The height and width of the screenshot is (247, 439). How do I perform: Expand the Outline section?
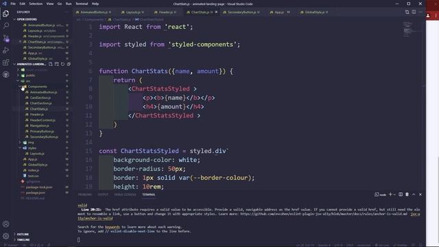click(x=42, y=234)
